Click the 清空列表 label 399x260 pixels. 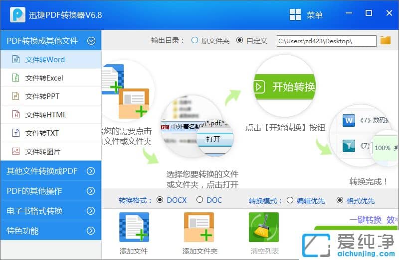[265, 251]
